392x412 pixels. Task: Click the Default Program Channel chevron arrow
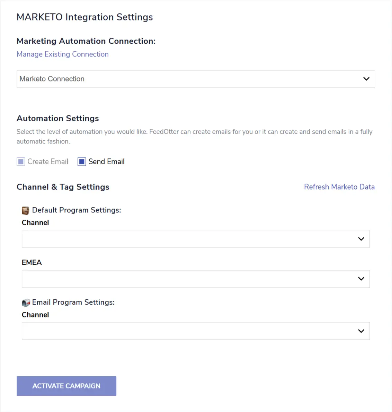[x=361, y=239]
